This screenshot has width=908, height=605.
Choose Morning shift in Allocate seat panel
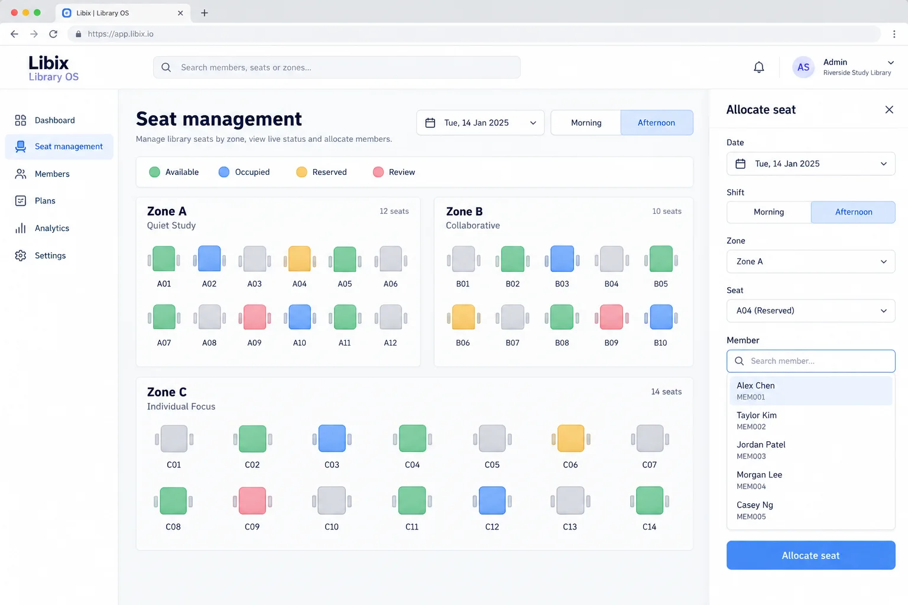coord(768,212)
